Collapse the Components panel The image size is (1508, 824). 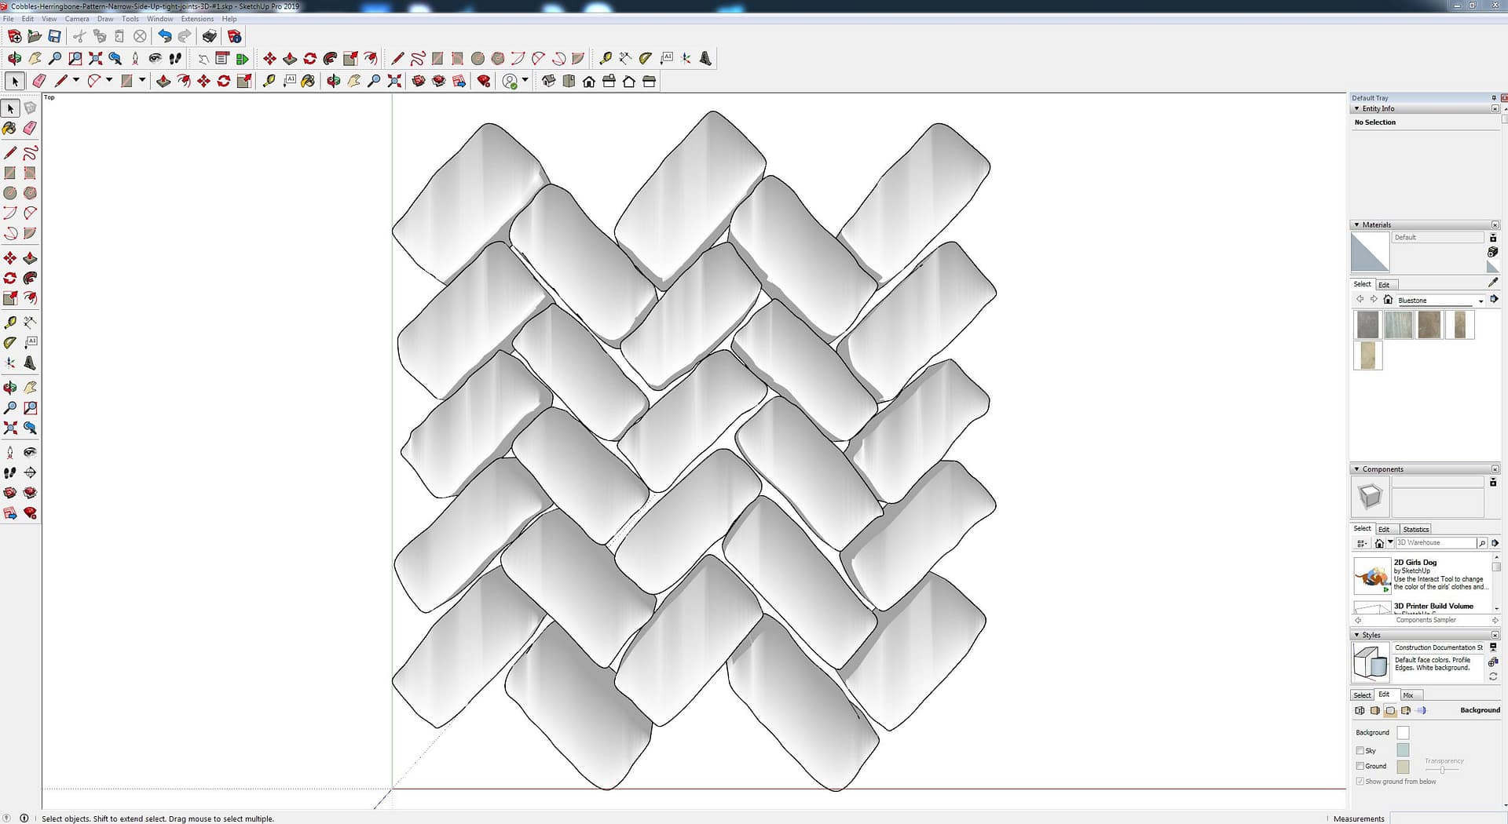coord(1356,469)
